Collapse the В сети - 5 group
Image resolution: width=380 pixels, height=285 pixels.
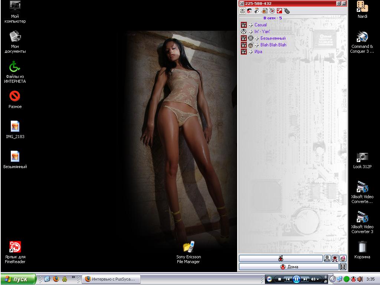[x=272, y=18]
